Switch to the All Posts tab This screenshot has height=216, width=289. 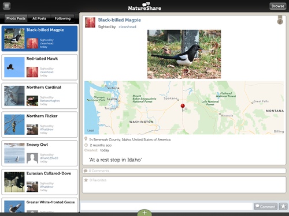[39, 18]
